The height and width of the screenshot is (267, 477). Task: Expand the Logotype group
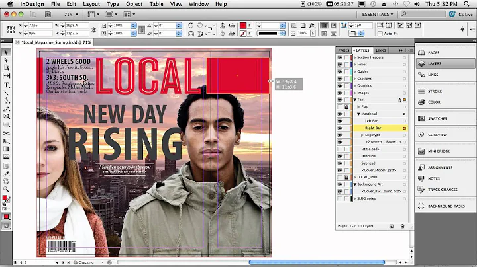tap(362, 135)
